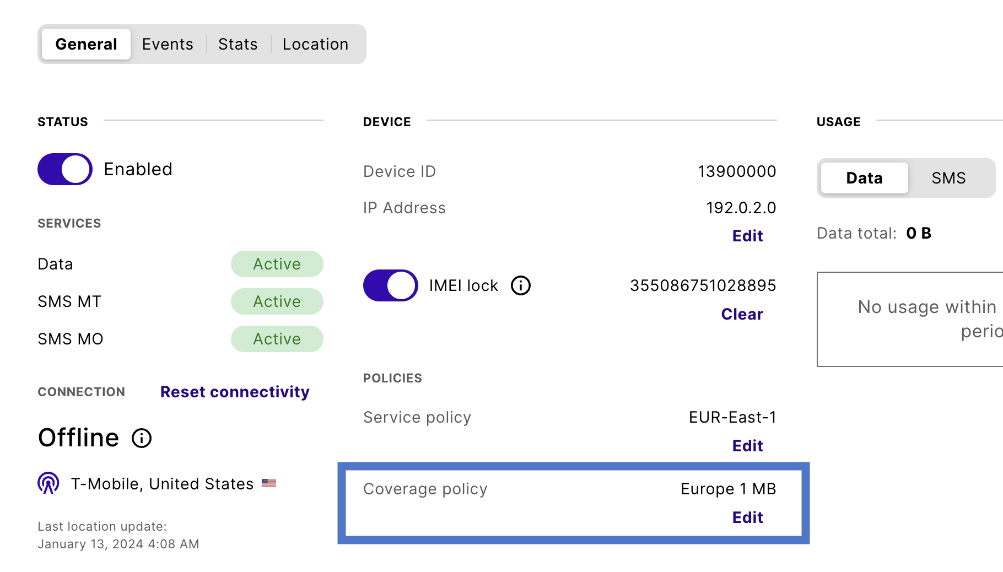The image size is (1003, 572).
Task: Open the Stats tab
Action: coord(238,44)
